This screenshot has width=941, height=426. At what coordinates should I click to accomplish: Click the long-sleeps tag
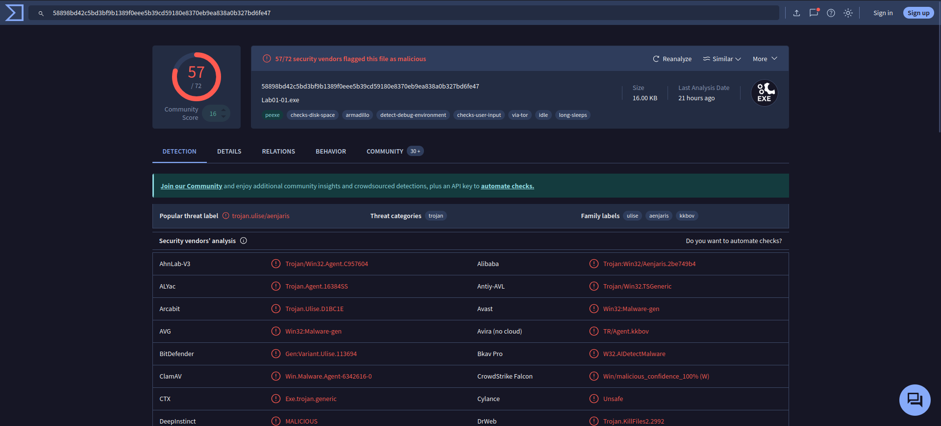(x=573, y=115)
